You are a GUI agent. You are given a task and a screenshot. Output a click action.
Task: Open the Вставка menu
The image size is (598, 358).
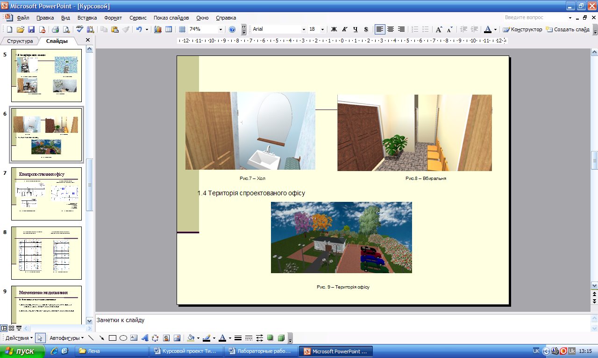87,18
